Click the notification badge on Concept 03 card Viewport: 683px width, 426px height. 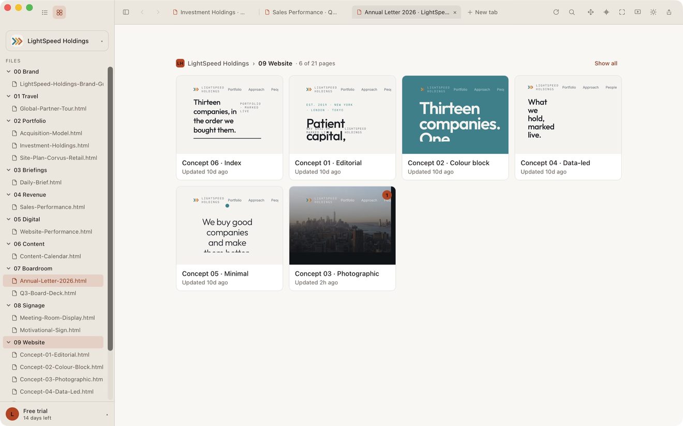387,195
